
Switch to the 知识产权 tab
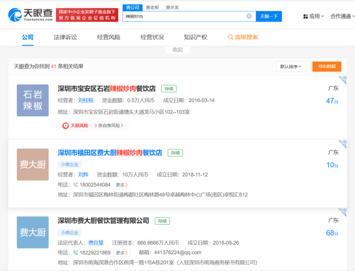click(x=195, y=37)
